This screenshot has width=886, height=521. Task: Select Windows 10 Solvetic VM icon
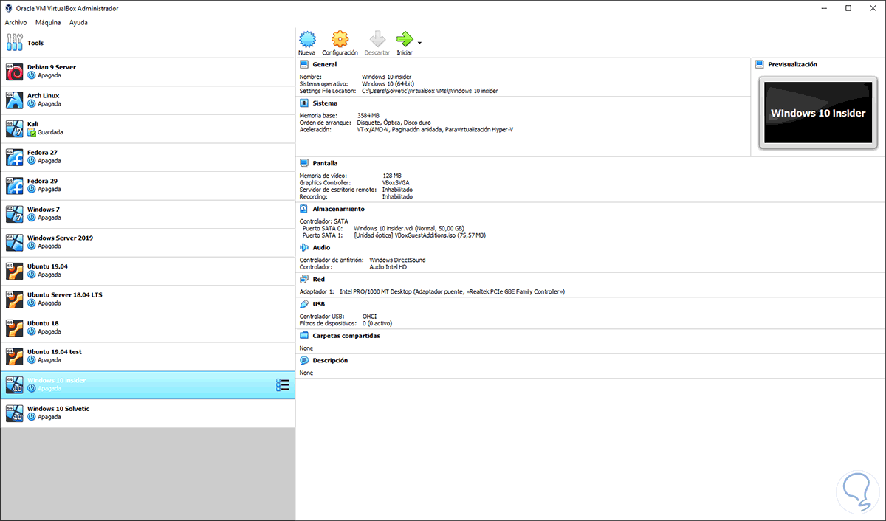(14, 413)
